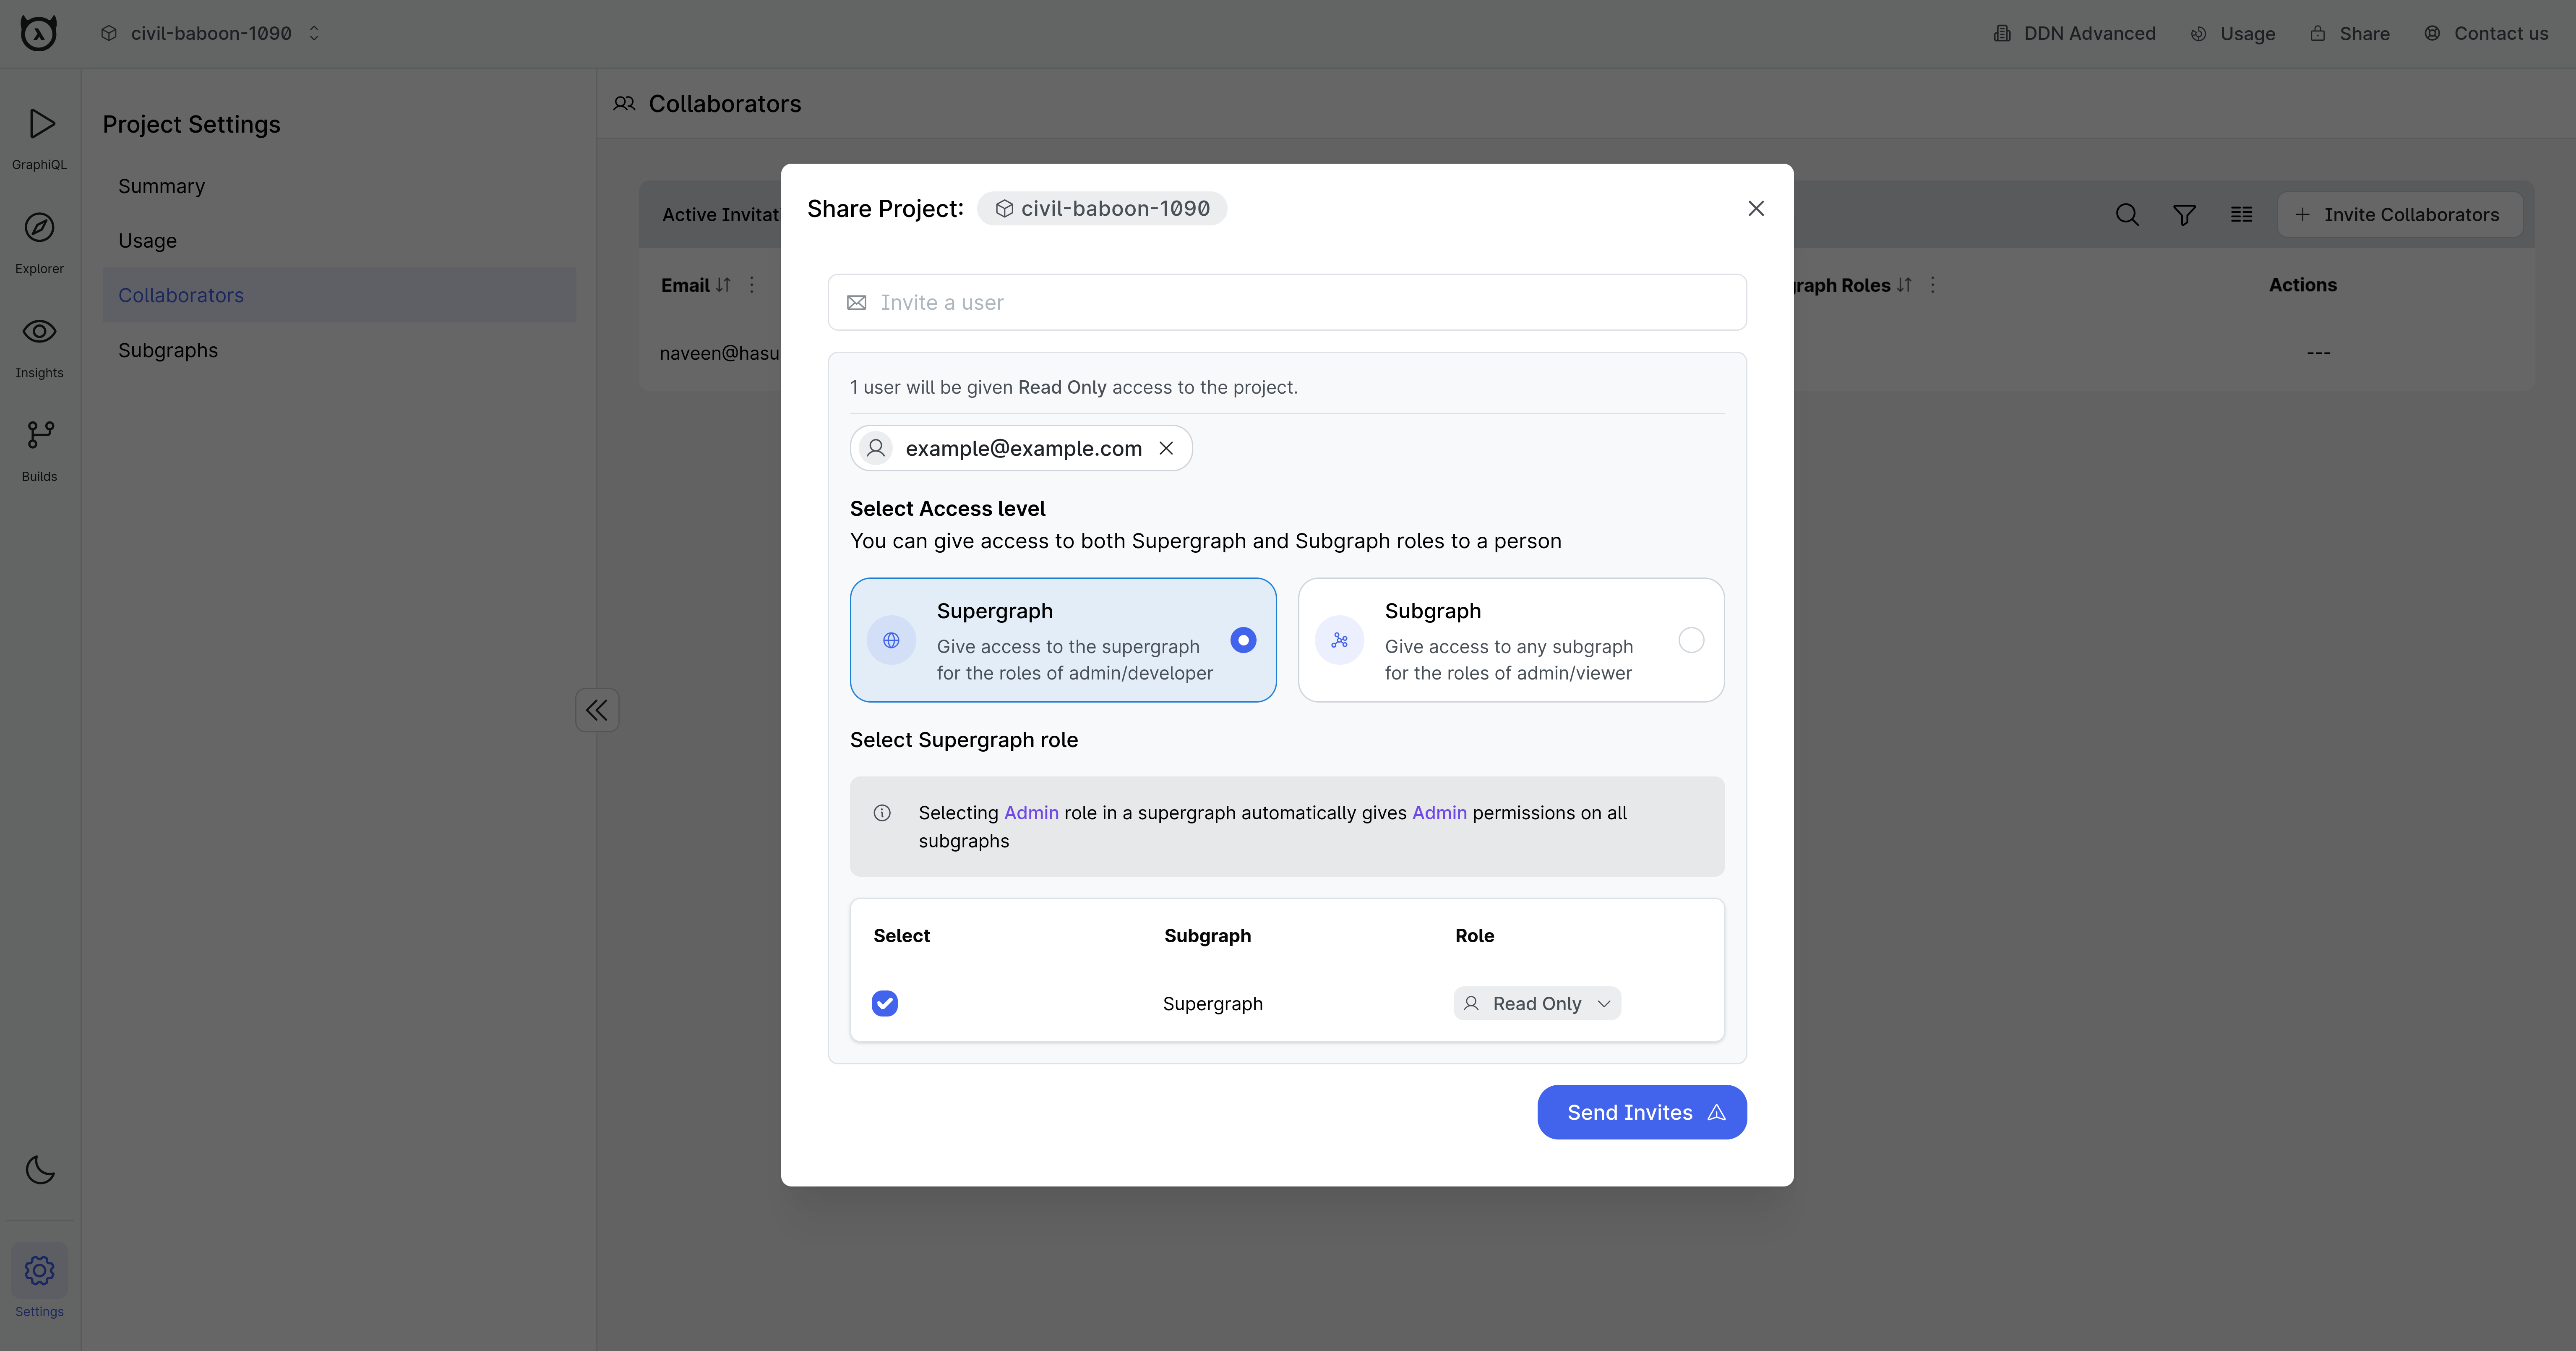This screenshot has width=2576, height=1351.
Task: Select the Subgraph access level radio
Action: [1691, 640]
